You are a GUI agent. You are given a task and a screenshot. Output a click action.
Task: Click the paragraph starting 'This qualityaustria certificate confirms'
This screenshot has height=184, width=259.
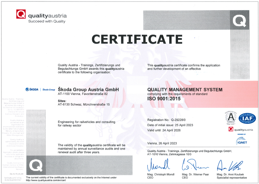[x=184, y=67]
